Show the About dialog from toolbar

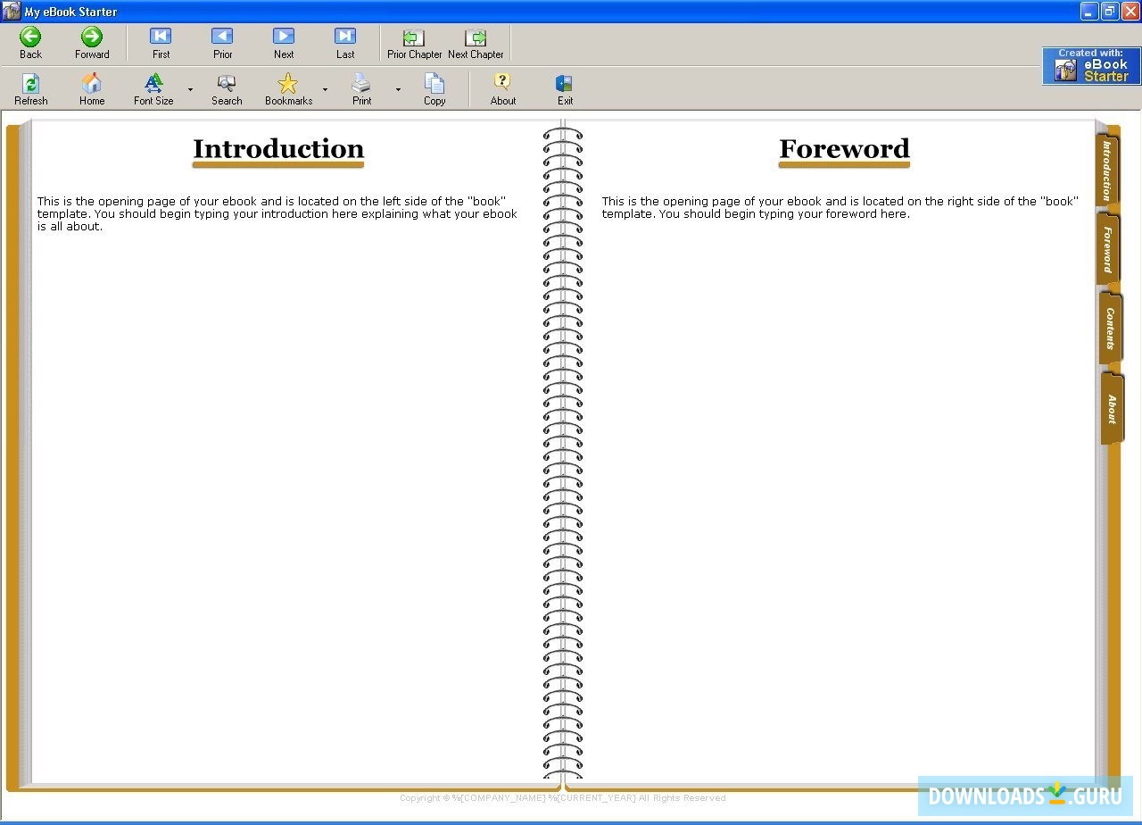[503, 89]
